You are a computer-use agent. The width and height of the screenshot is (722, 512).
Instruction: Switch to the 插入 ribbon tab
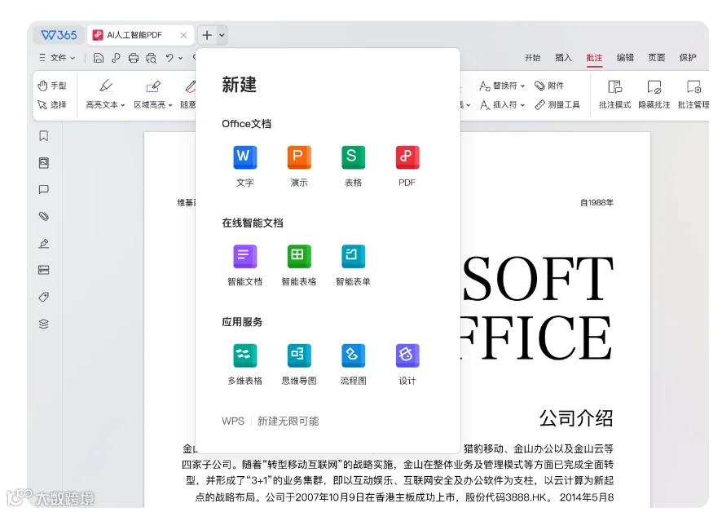pyautogui.click(x=563, y=58)
